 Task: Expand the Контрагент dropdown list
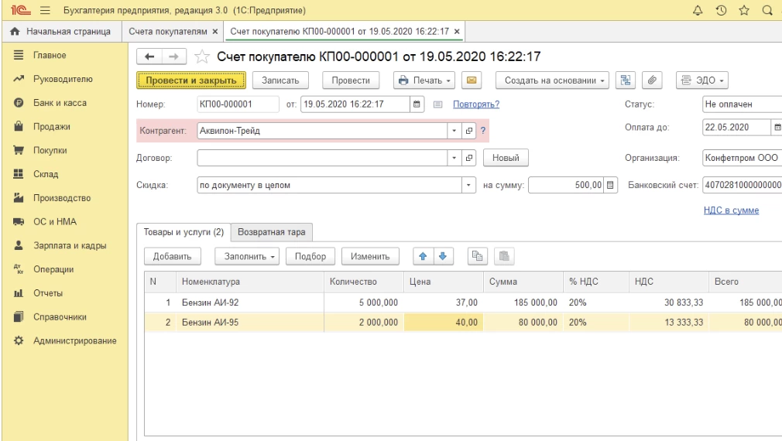[x=454, y=131]
